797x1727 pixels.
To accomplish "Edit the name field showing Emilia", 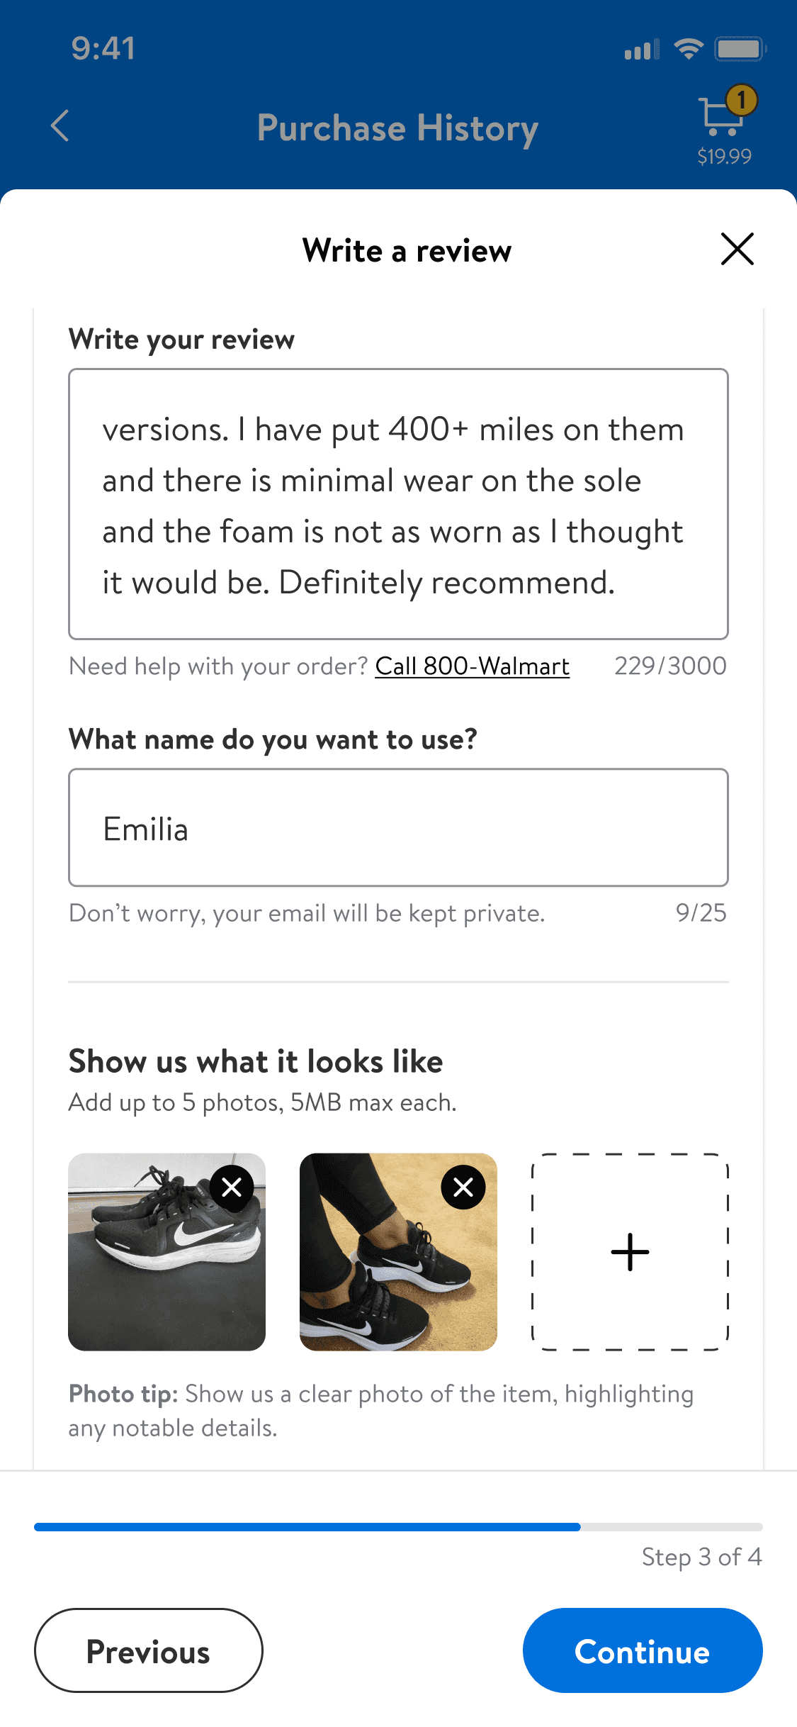I will tap(398, 828).
